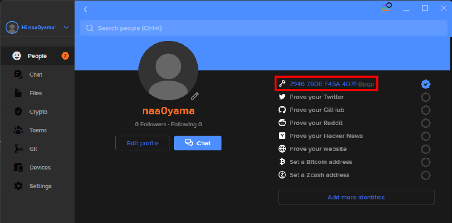The width and height of the screenshot is (452, 223).
Task: Click the Edit profile button
Action: click(142, 143)
